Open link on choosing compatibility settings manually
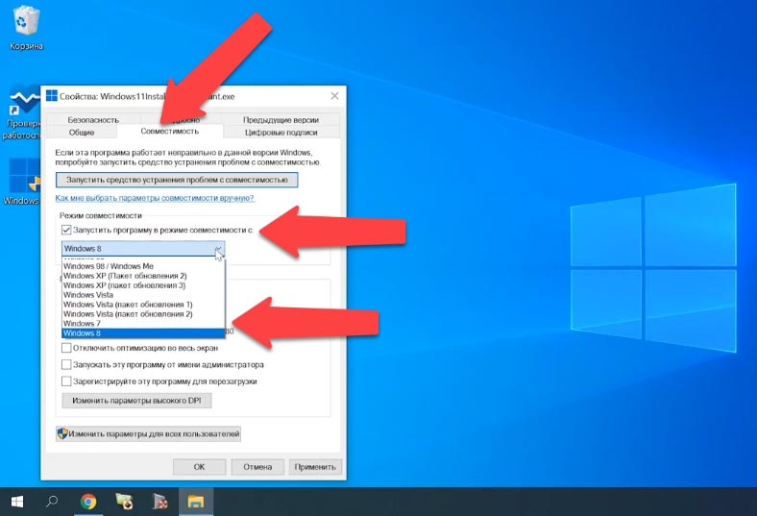The image size is (757, 516). coord(155,198)
